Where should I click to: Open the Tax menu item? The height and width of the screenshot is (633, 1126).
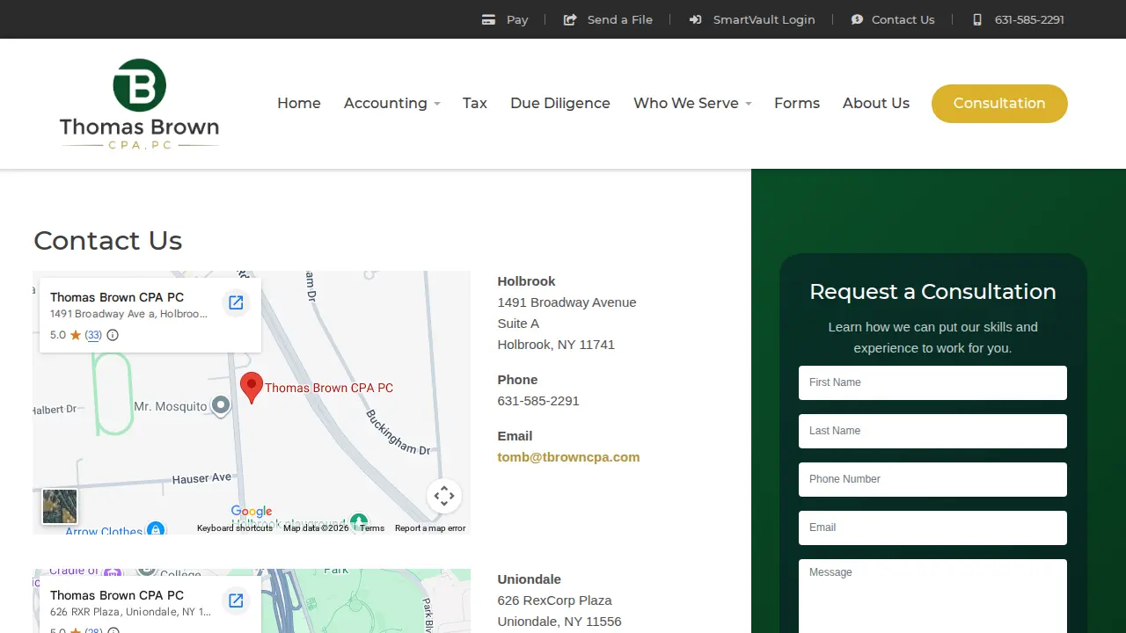pyautogui.click(x=475, y=104)
